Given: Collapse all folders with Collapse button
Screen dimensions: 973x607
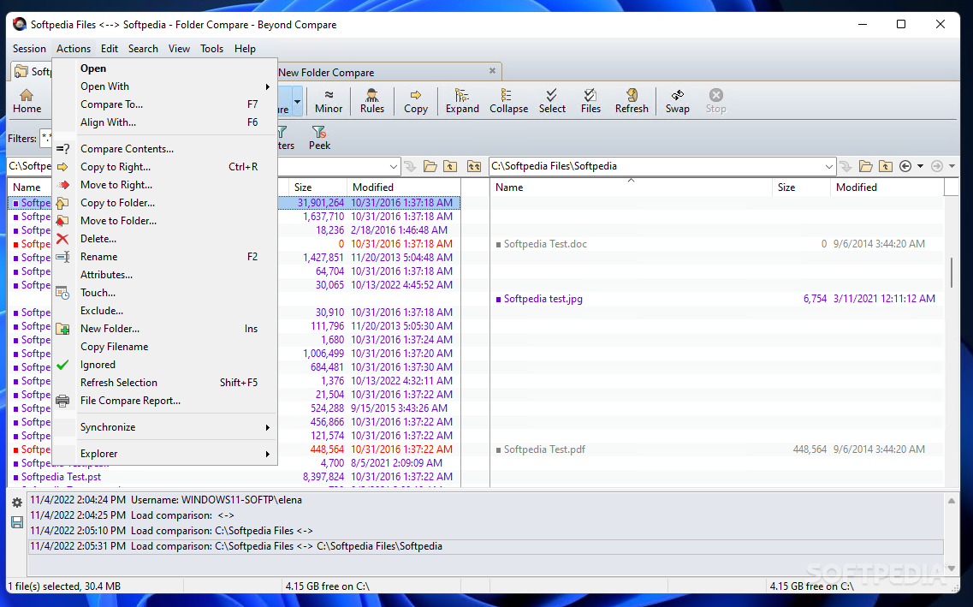Looking at the screenshot, I should [508, 101].
